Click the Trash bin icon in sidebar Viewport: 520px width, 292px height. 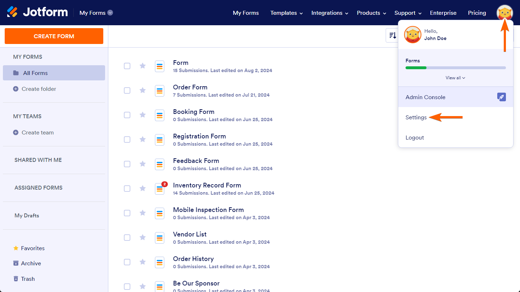click(x=16, y=279)
